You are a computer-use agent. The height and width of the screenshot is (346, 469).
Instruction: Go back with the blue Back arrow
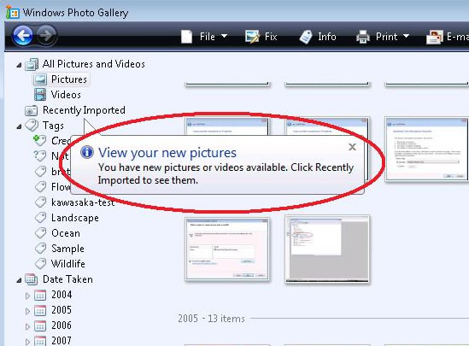click(22, 36)
